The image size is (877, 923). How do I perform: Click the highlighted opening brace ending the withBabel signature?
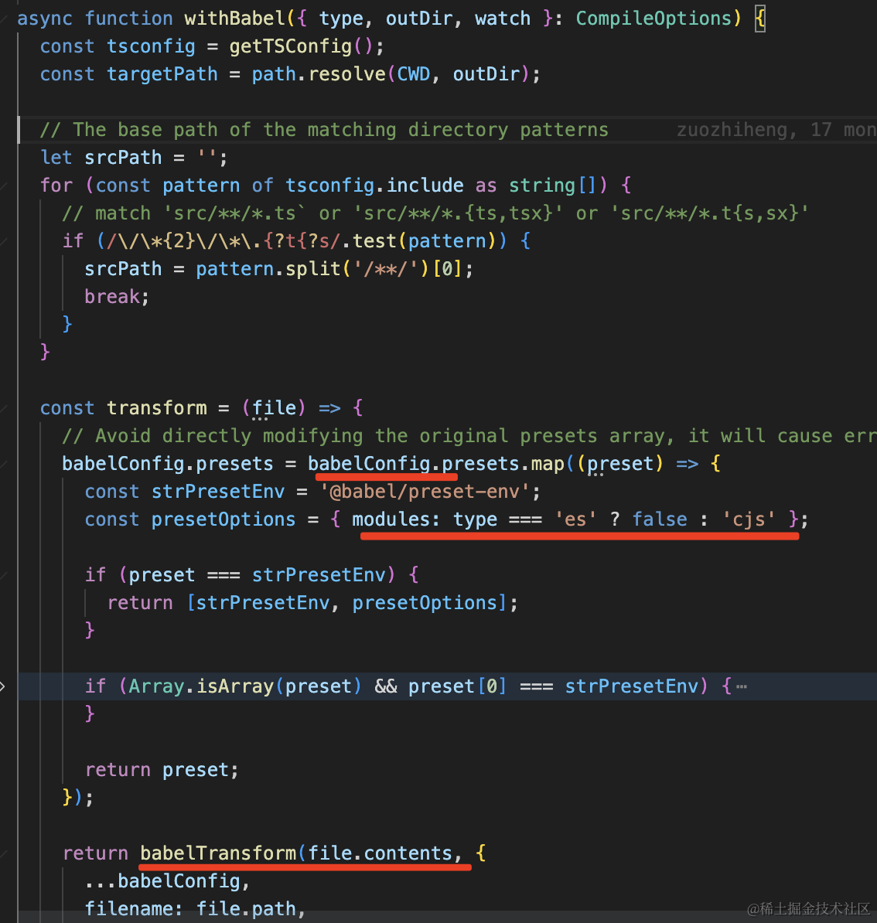click(x=760, y=19)
